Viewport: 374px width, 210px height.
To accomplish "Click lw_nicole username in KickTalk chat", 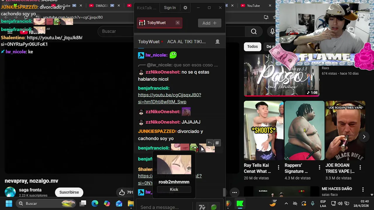I will (x=156, y=55).
